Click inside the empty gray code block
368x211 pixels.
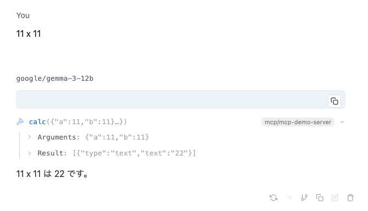171,99
